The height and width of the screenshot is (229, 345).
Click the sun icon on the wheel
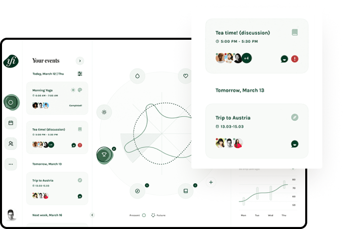tap(104, 112)
